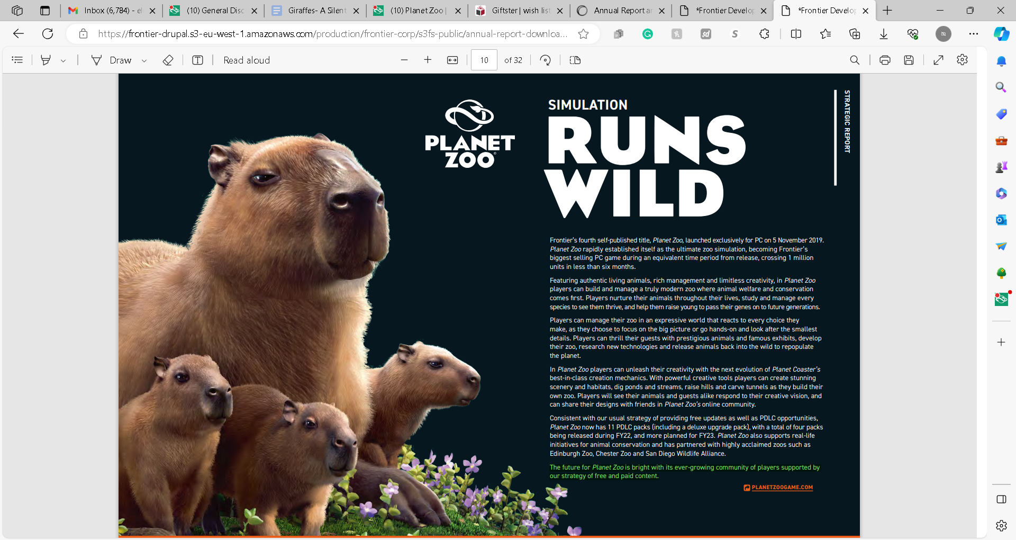Go back to the previous page
The image size is (1016, 540).
(19, 34)
